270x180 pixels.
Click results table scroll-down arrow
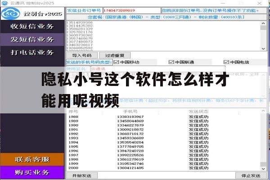(x=263, y=169)
